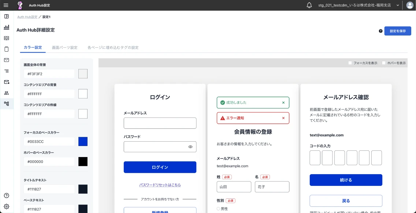The height and width of the screenshot is (213, 416).
Task: Enable the ホバーを表示 checkbox
Action: (384, 63)
